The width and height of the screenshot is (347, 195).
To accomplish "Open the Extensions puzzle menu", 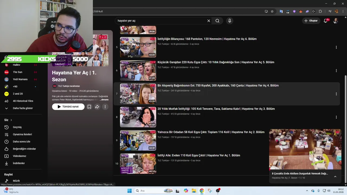I will pyautogui.click(x=320, y=11).
